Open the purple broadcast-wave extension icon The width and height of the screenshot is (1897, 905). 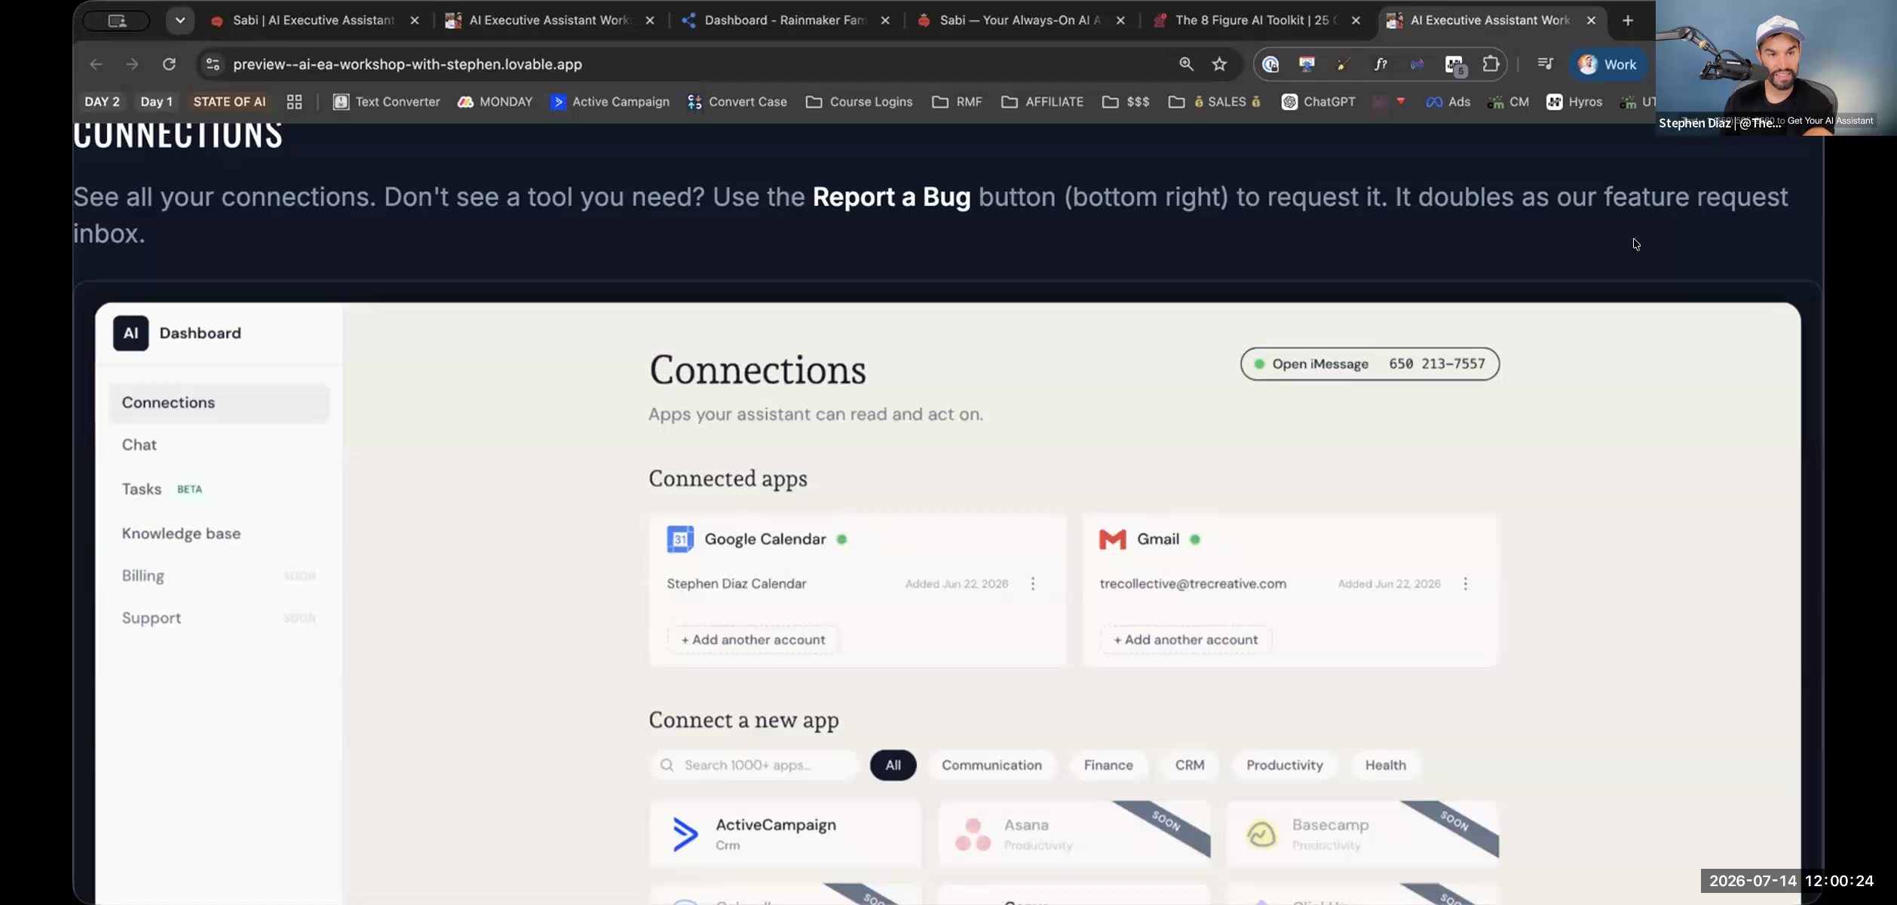[1417, 64]
